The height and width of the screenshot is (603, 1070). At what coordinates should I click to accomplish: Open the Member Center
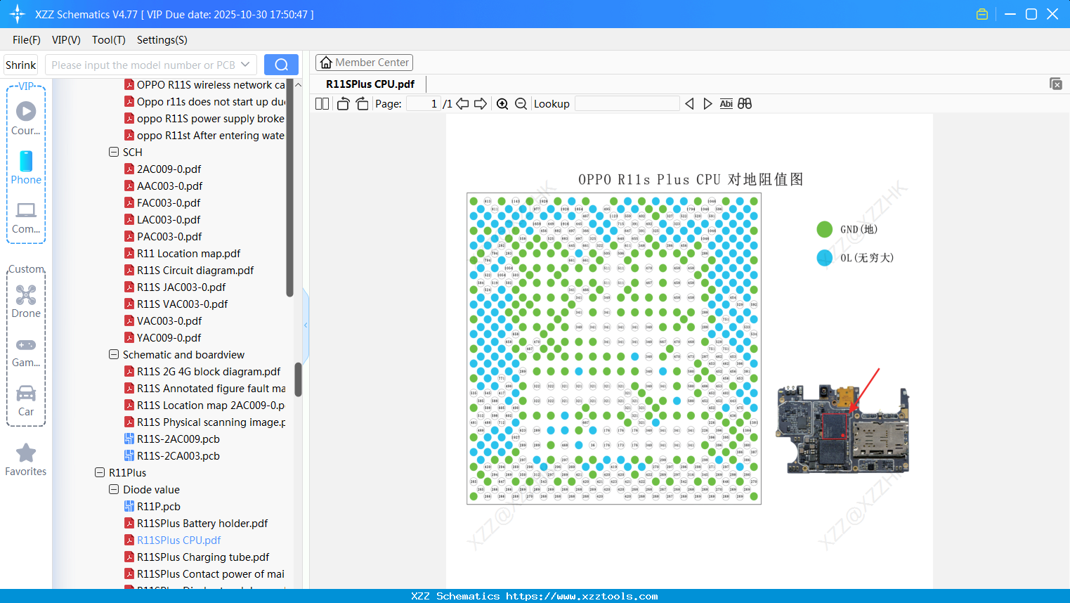(x=364, y=63)
